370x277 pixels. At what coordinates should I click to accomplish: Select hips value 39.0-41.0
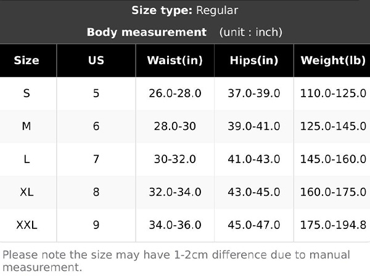(254, 126)
